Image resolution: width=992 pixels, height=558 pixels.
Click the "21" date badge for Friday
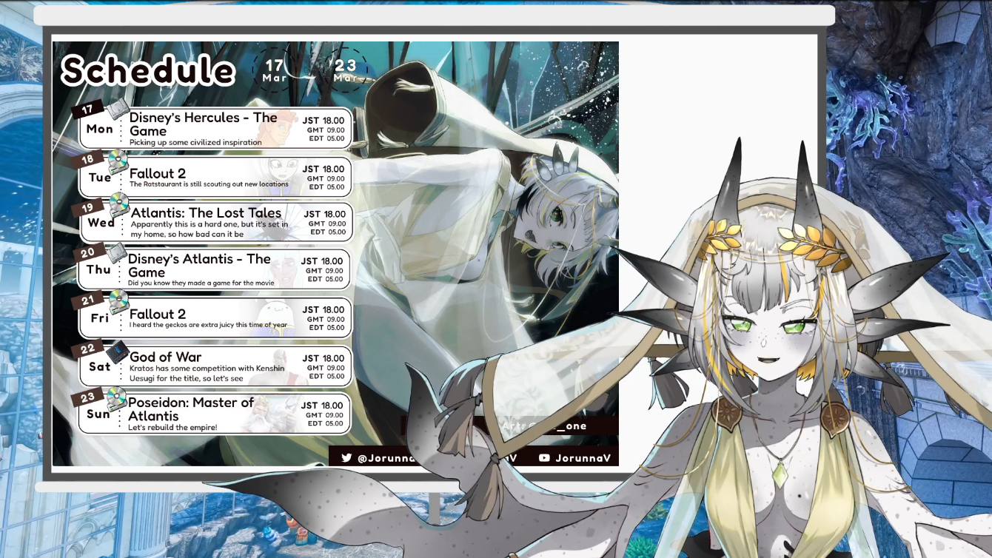point(87,300)
